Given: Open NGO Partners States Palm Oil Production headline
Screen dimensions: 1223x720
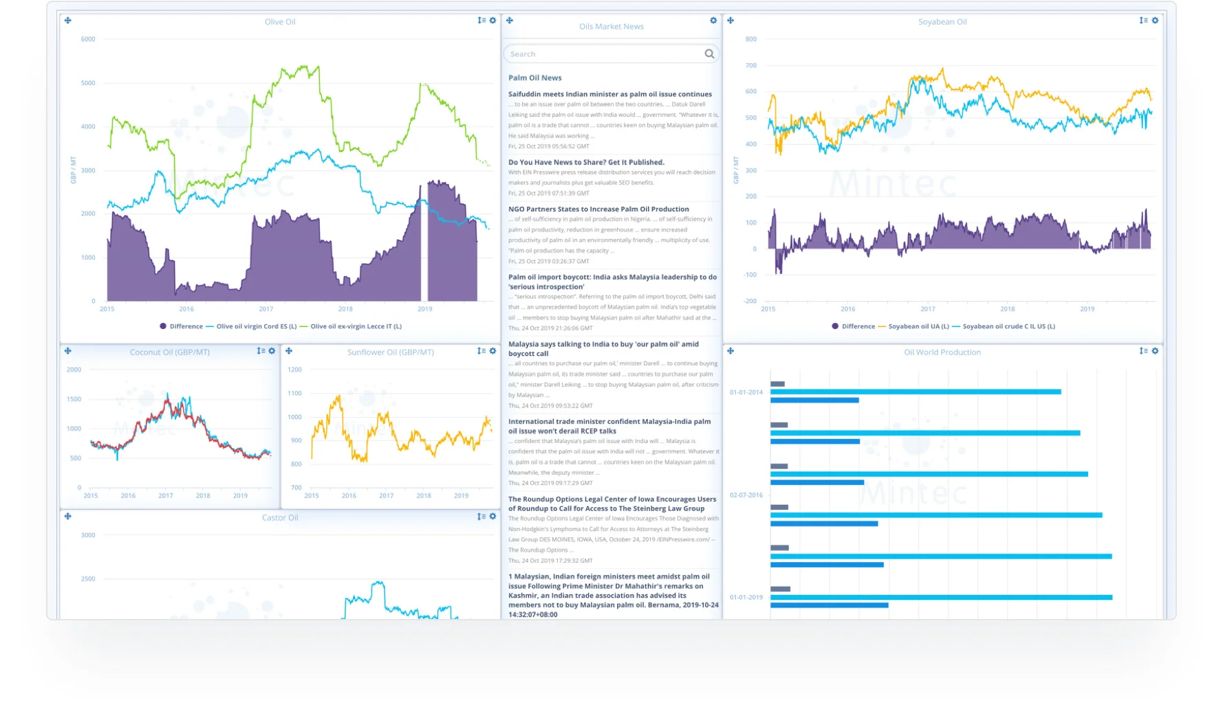Looking at the screenshot, I should coord(598,209).
